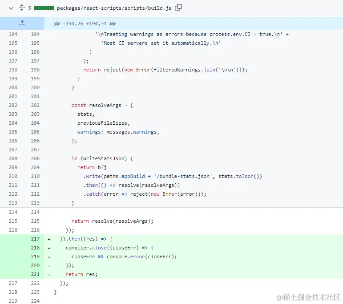
Task: Click the green diffstat bar
Action: point(44,8)
